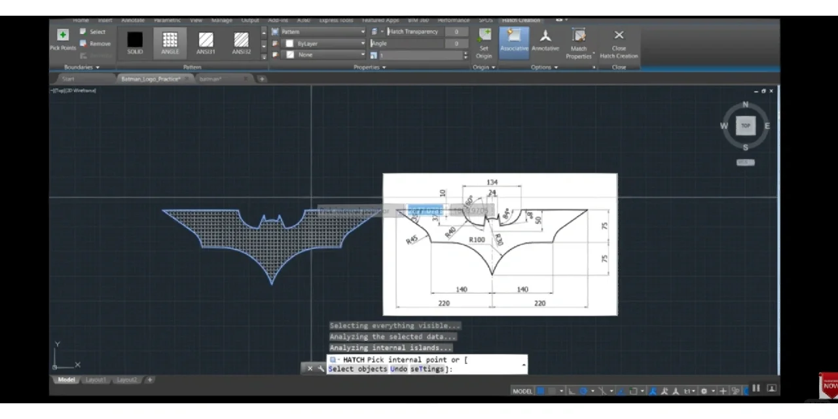This screenshot has width=838, height=419.
Task: Switch to the Model layout tab
Action: [x=66, y=380]
